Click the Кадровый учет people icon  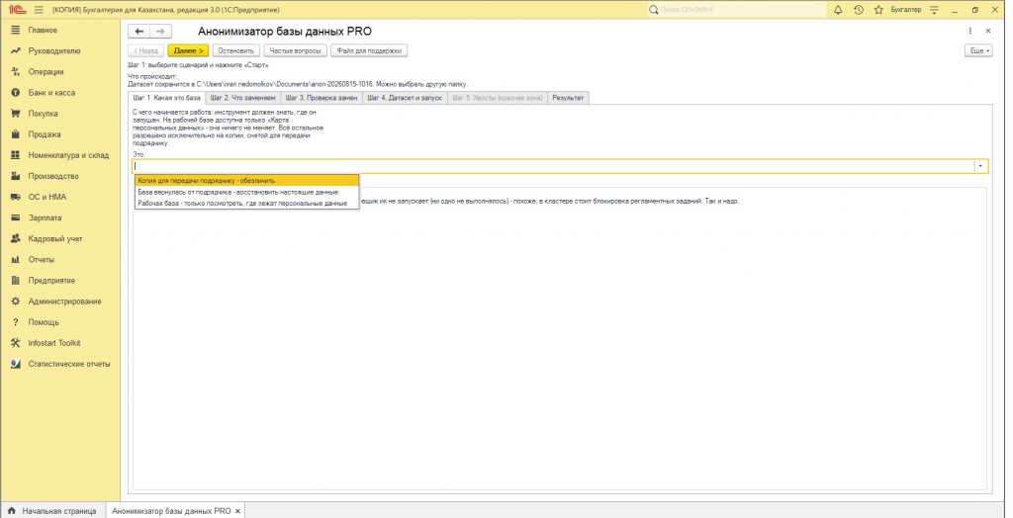click(16, 239)
